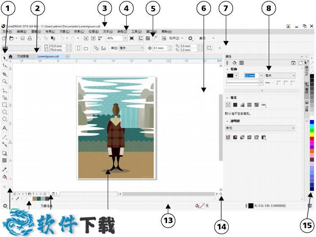Viewport: 316px width, 237px height.
Task: Switch to portrait page orientation
Action: click(x=78, y=48)
